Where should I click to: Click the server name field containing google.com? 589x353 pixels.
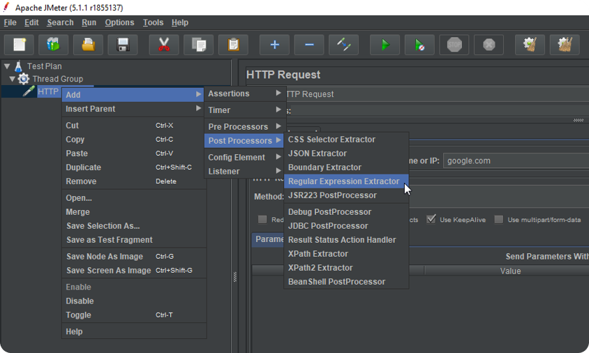(516, 160)
